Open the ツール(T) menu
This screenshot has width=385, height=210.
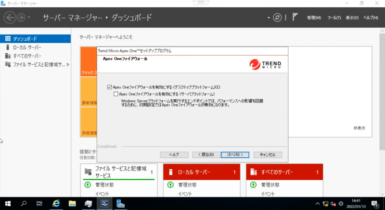(334, 18)
